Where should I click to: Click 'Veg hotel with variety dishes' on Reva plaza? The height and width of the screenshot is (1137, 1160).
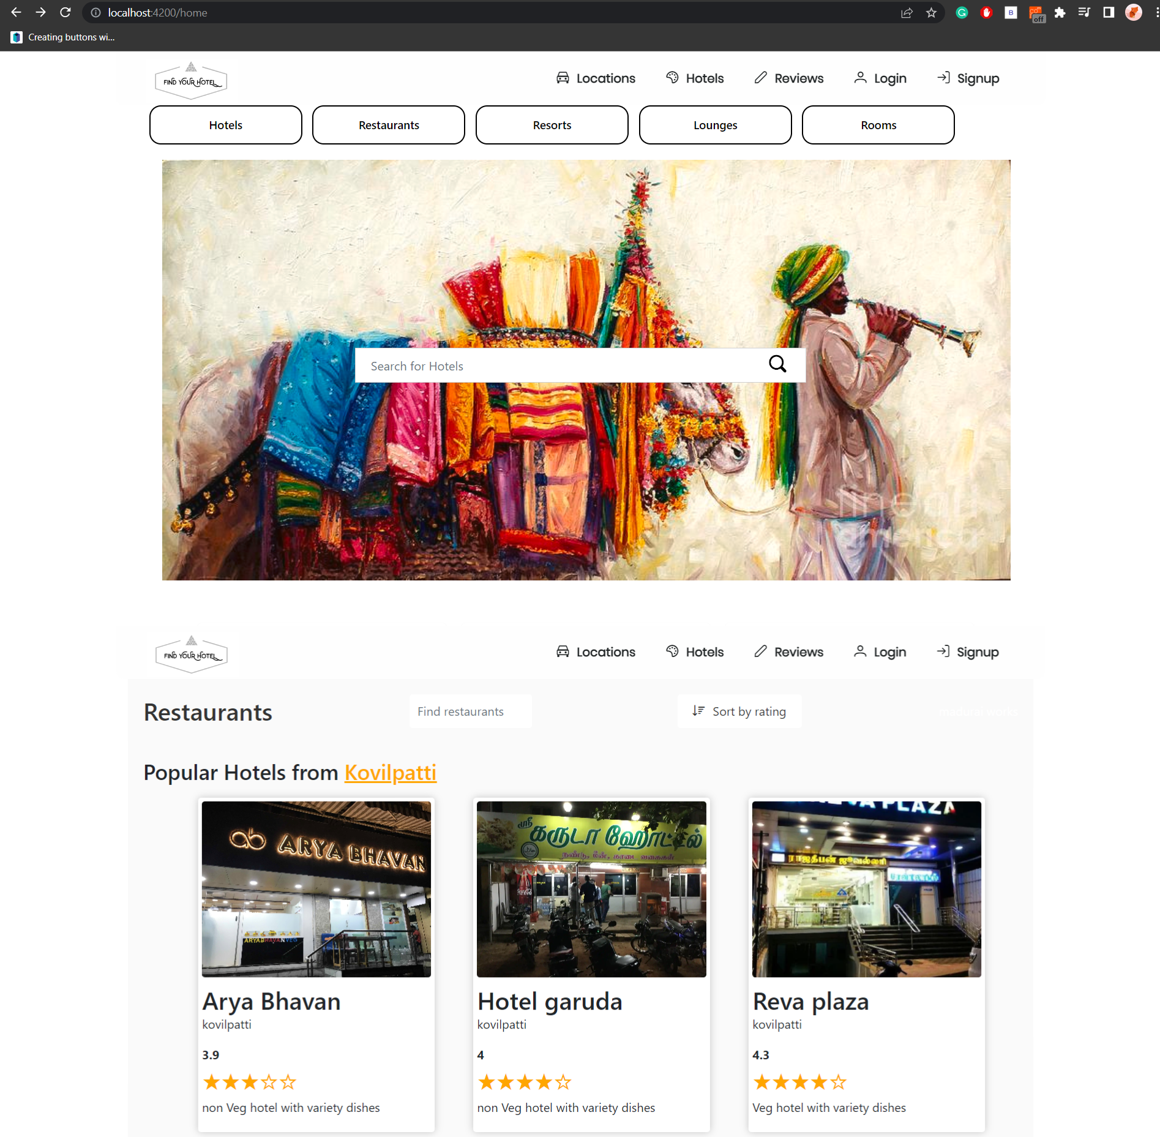(829, 1108)
